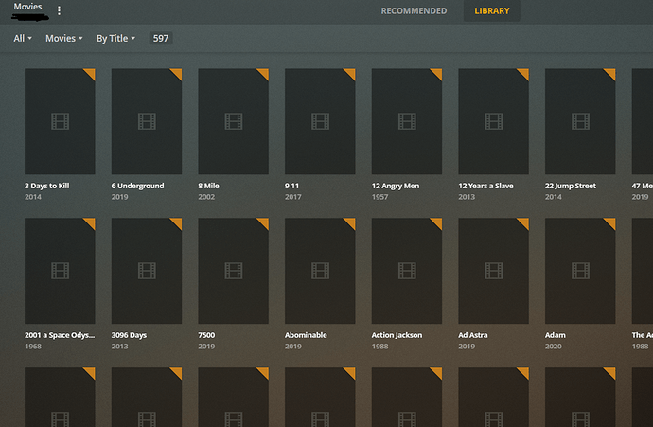
Task: Open the 12 Years a Slave poster
Action: click(493, 121)
